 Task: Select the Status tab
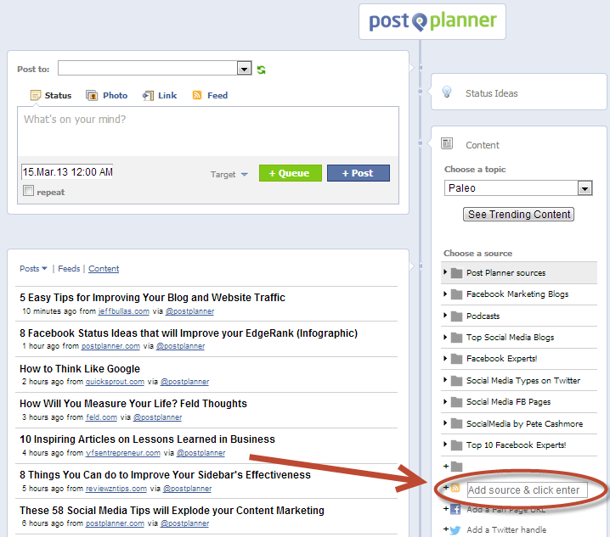pyautogui.click(x=51, y=96)
